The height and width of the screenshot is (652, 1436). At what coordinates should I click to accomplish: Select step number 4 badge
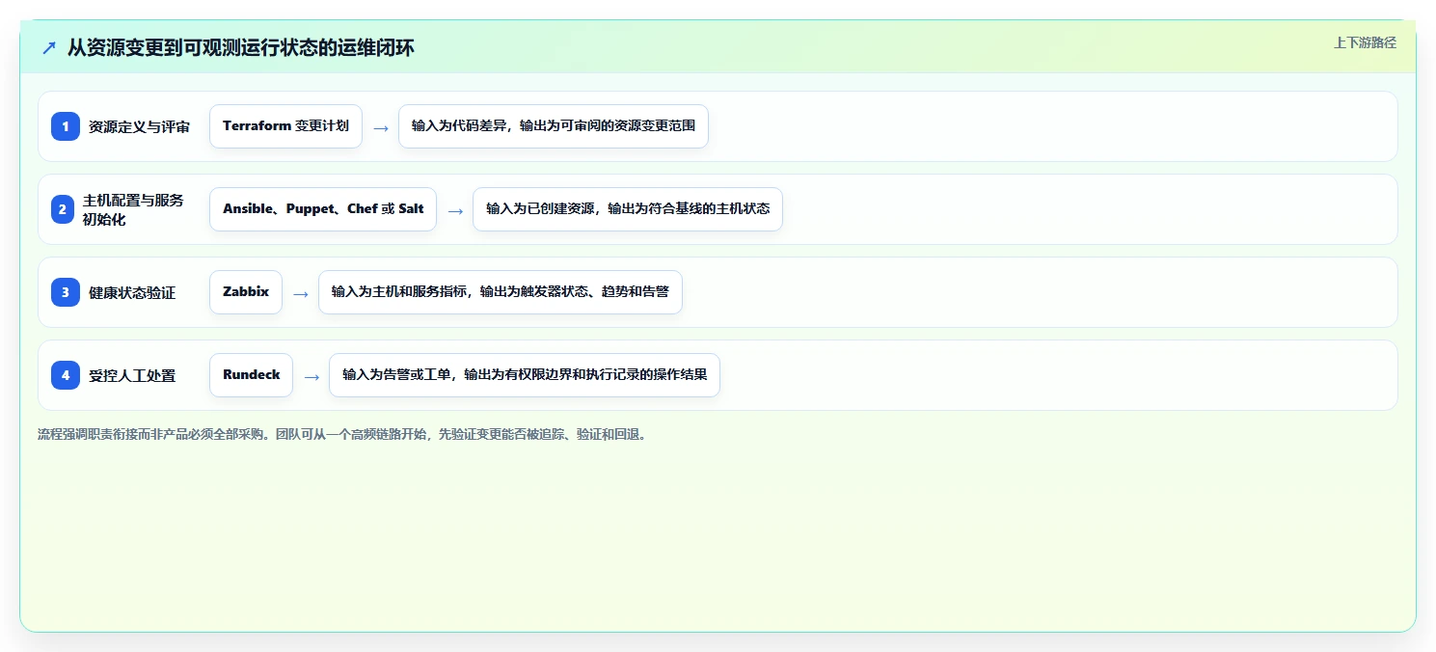click(x=66, y=375)
